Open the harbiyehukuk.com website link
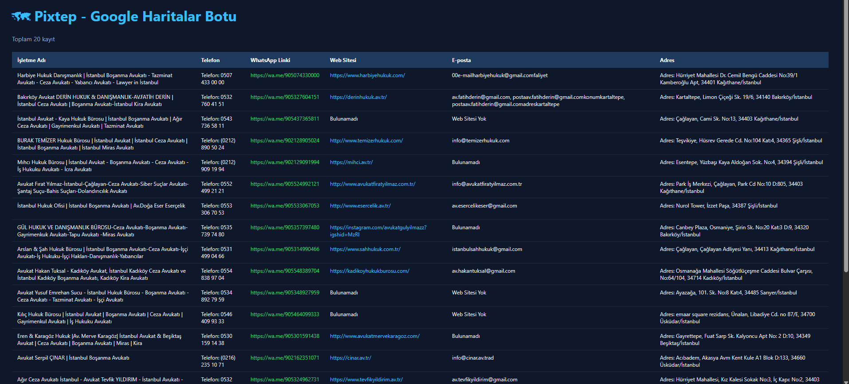Viewport: 849px width, 384px height. [367, 75]
